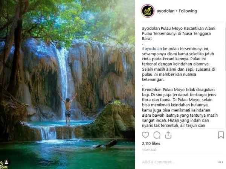Click the tagged people icon on photo
226x169 pixels.
point(6,162)
